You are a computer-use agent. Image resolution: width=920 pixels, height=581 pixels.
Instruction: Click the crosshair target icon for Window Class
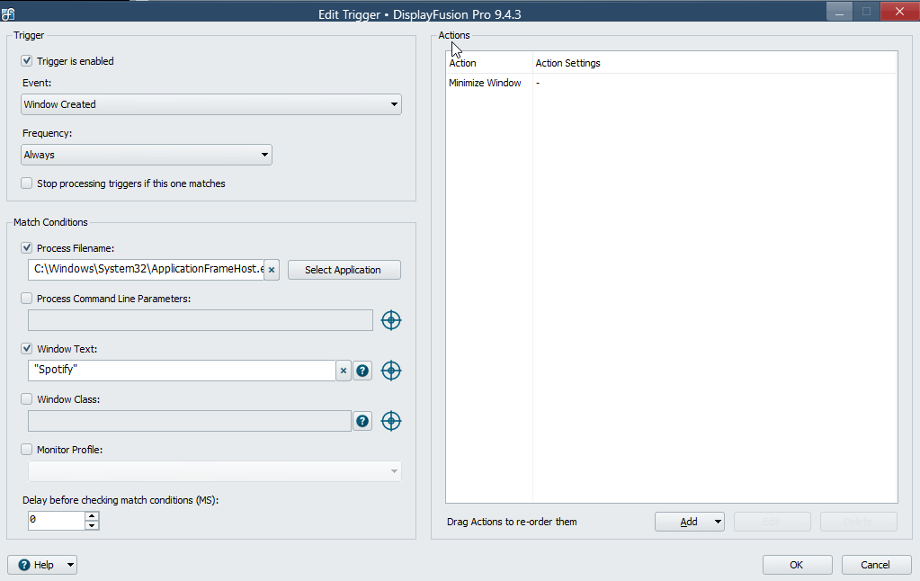click(390, 421)
